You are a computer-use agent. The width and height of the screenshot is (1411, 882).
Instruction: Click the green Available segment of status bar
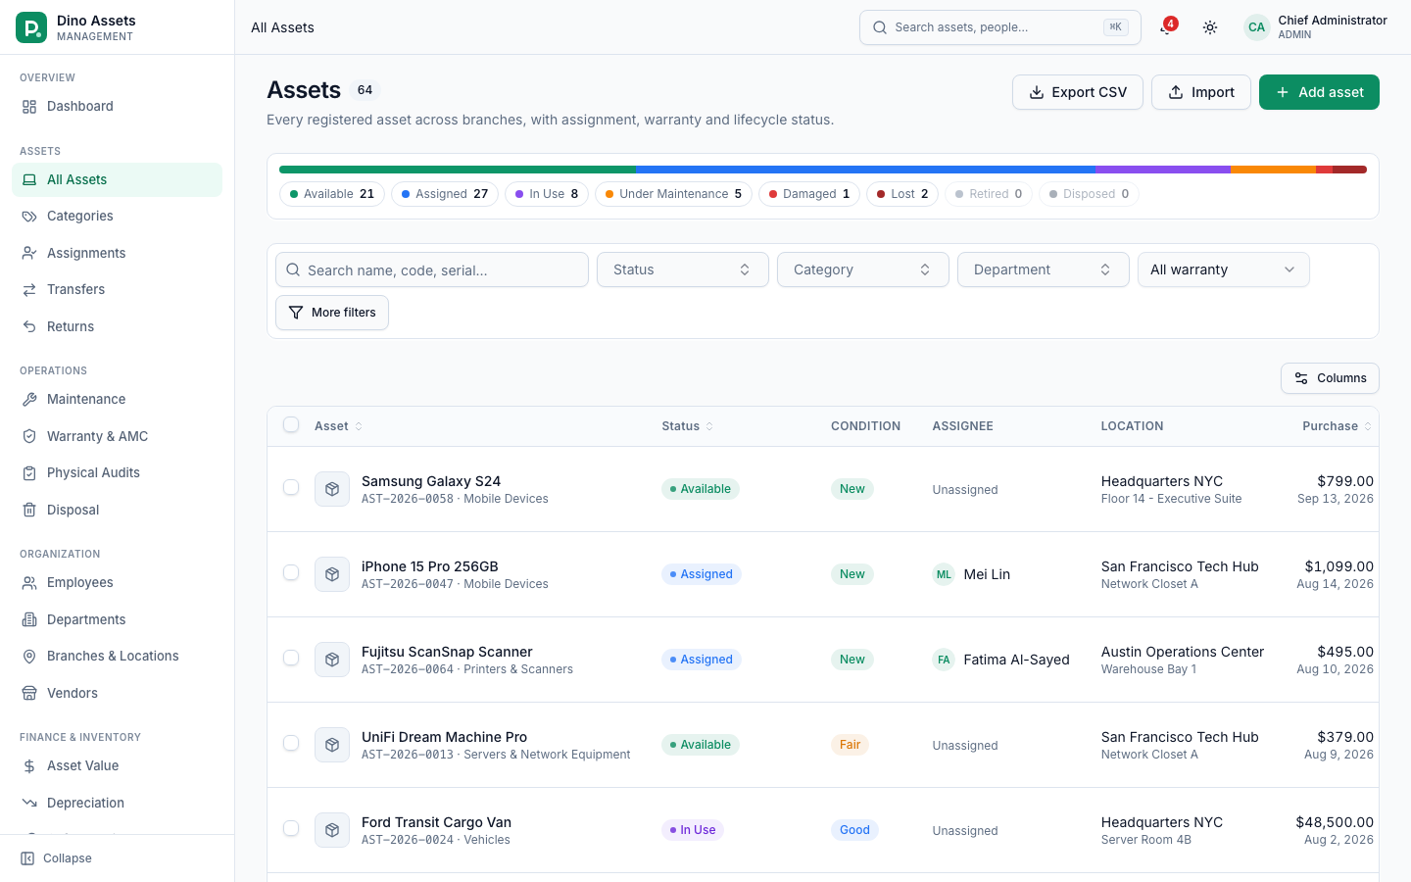click(x=458, y=170)
